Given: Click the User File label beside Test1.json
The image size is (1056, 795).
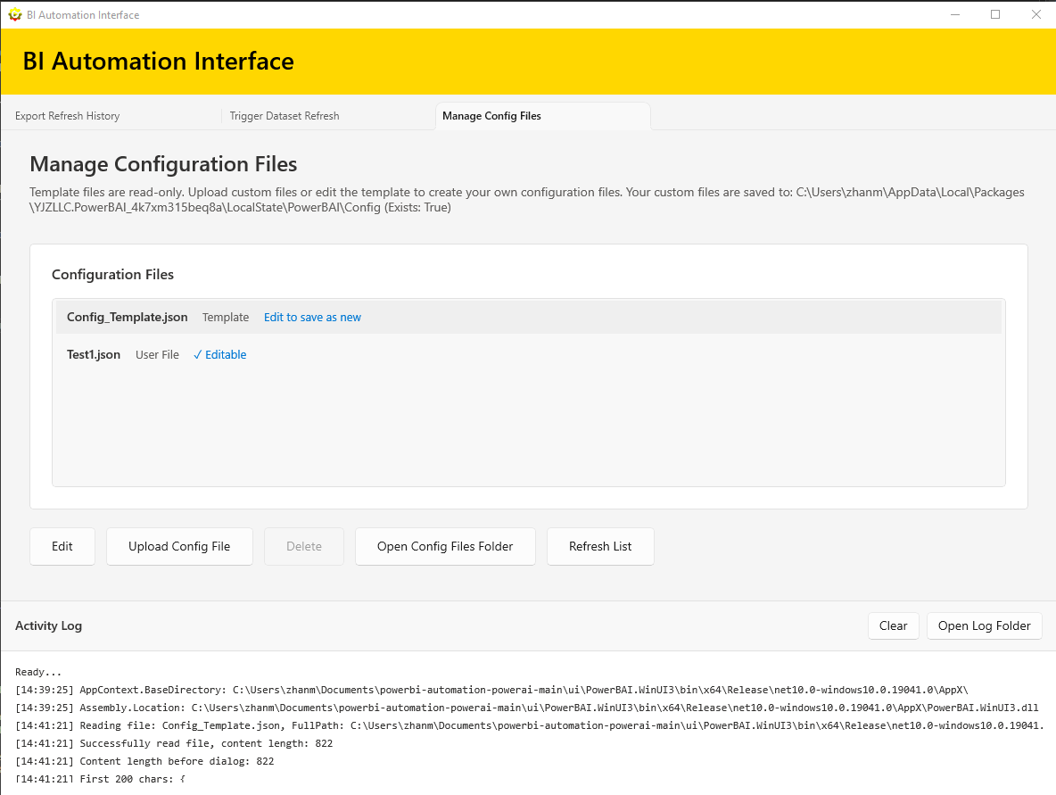Looking at the screenshot, I should pyautogui.click(x=157, y=354).
